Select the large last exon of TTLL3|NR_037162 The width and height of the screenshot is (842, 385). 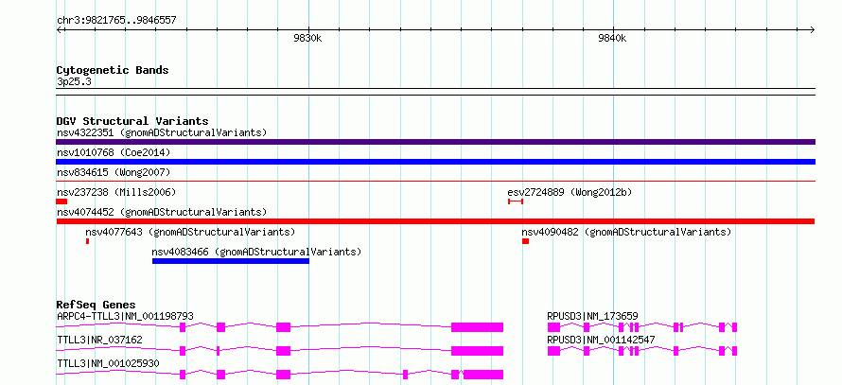pyautogui.click(x=478, y=351)
